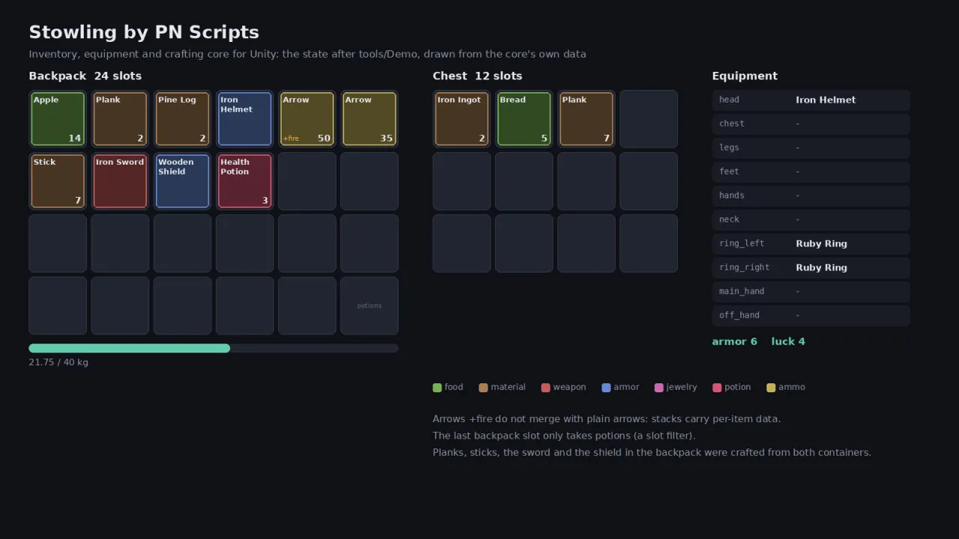Select the hands equipment row
The width and height of the screenshot is (959, 539).
pyautogui.click(x=811, y=195)
